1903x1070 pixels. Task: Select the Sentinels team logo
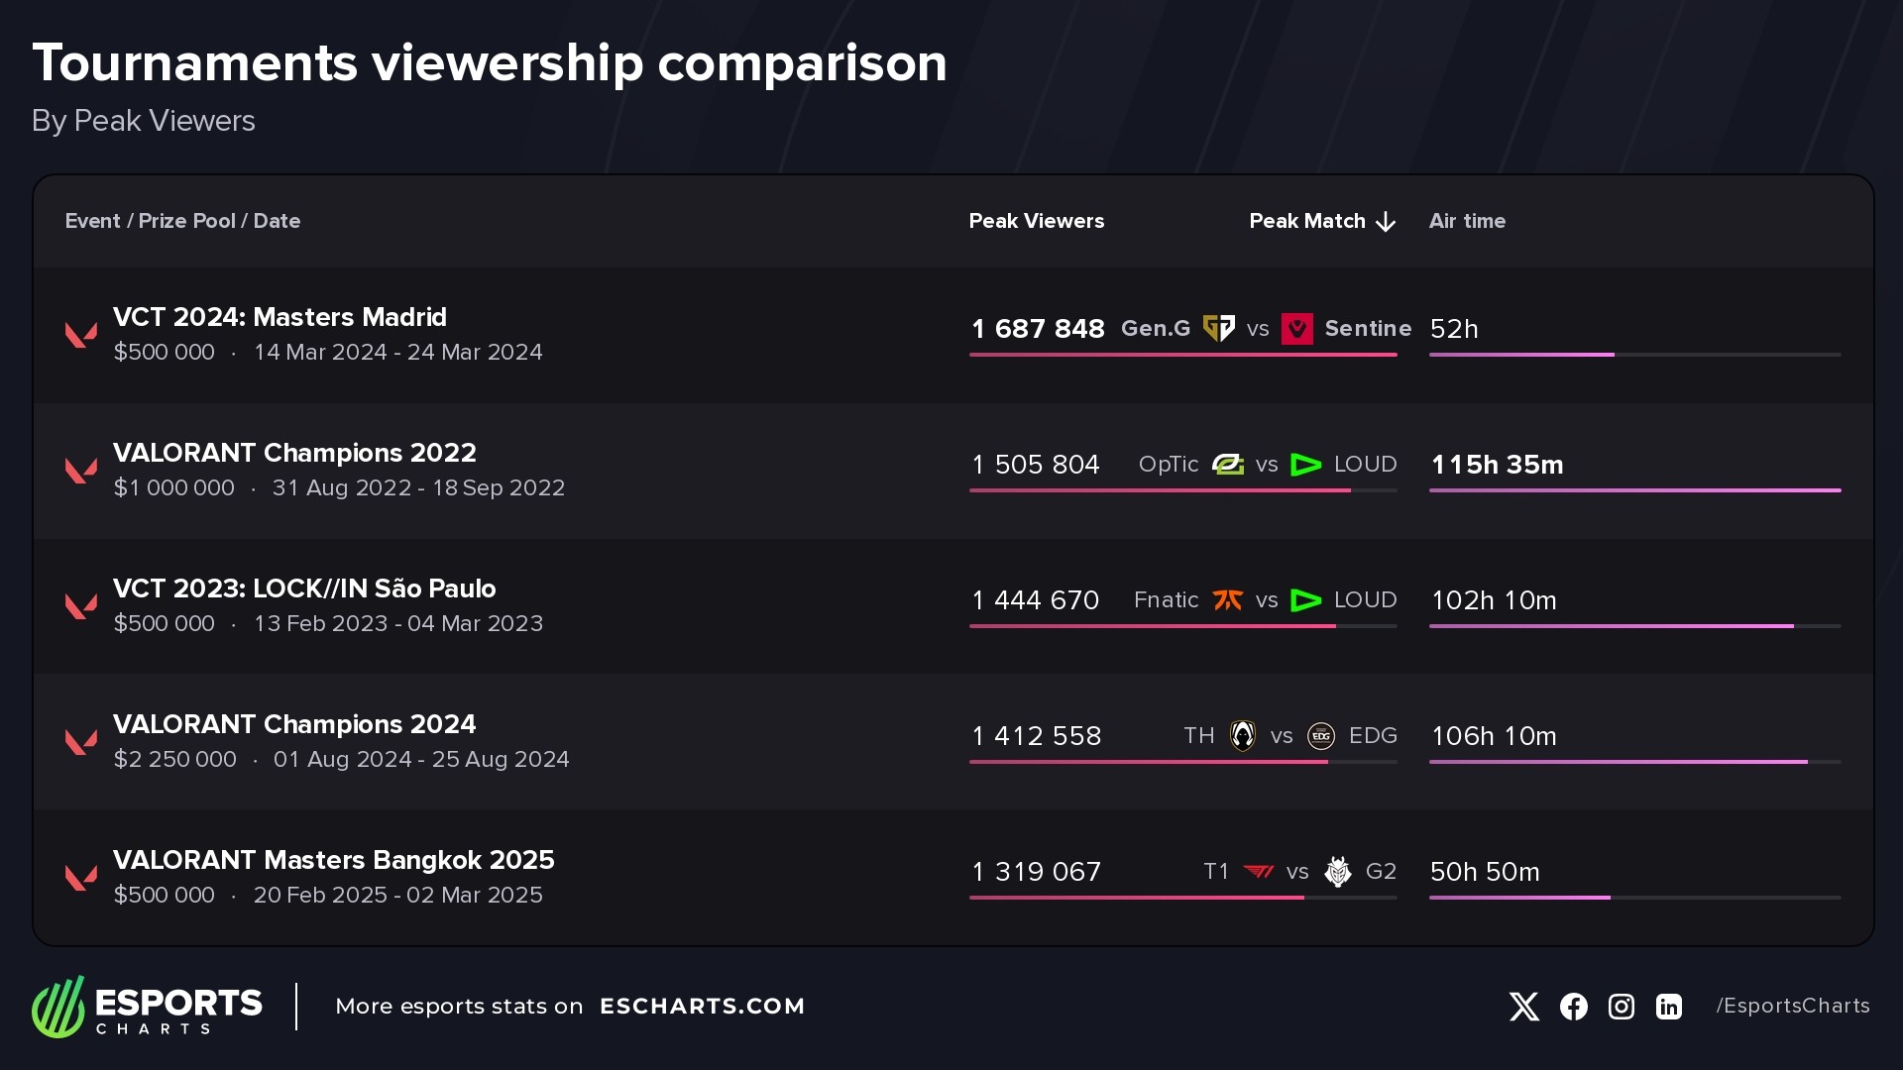[x=1296, y=328]
